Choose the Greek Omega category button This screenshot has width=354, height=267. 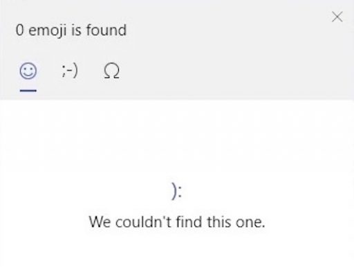[x=111, y=71]
